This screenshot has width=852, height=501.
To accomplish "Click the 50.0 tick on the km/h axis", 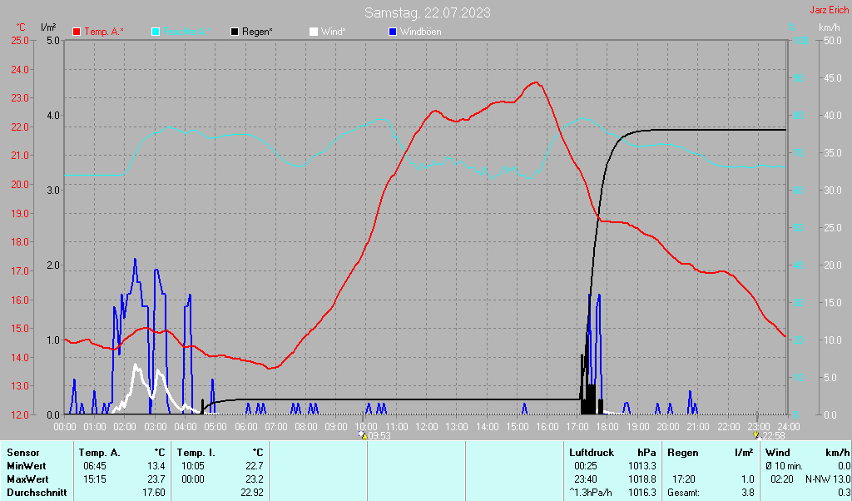I will point(833,41).
